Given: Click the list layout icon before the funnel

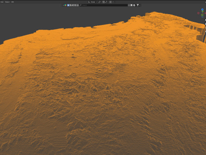Looking at the screenshot, I should coord(134,5).
